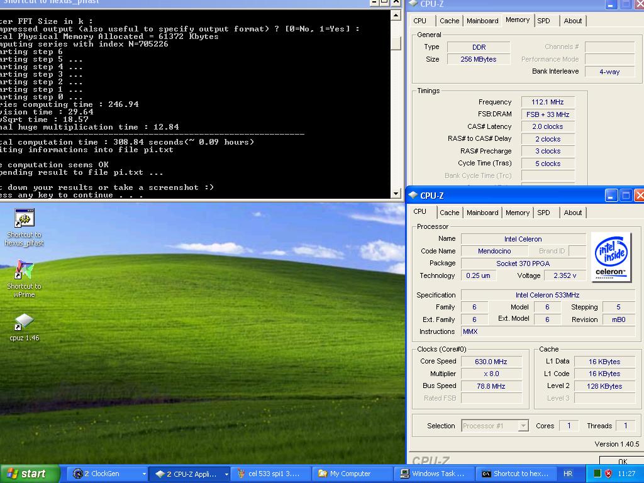This screenshot has height=483, width=644.
Task: Click the Intel Inside Celeron logo
Action: [611, 257]
